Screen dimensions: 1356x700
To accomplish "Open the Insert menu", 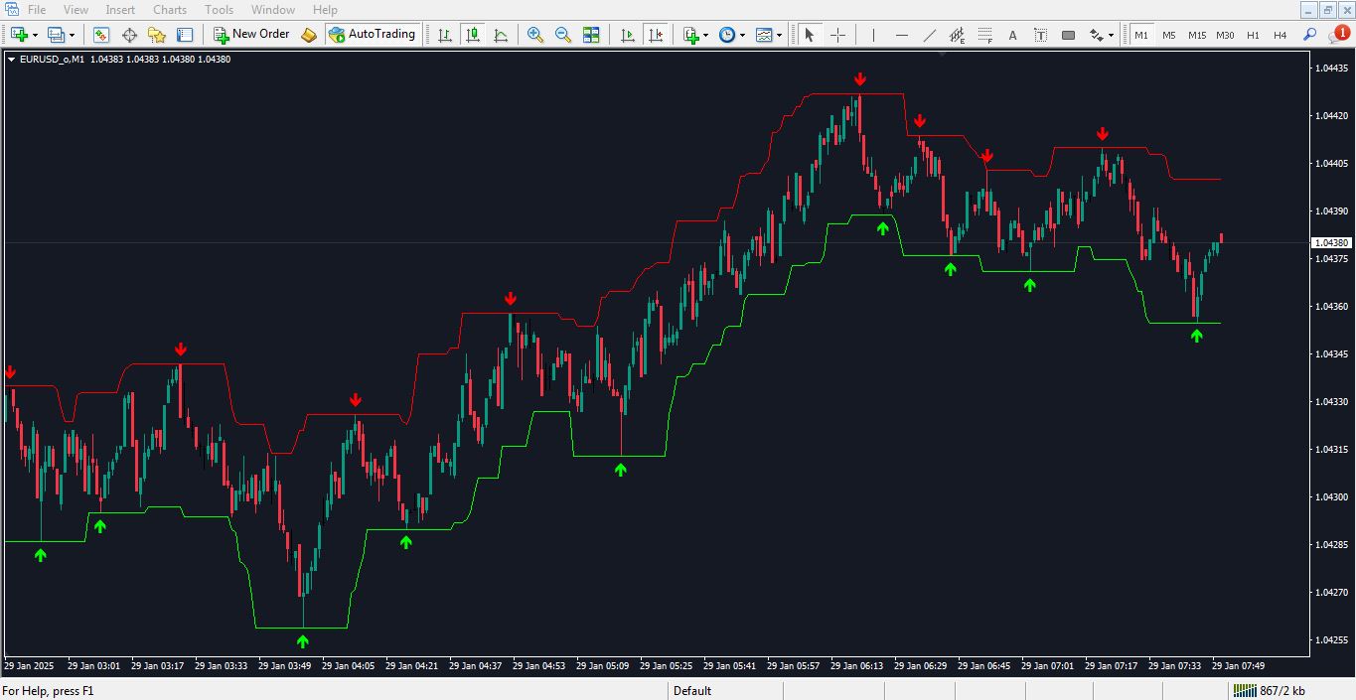I will click(x=120, y=9).
